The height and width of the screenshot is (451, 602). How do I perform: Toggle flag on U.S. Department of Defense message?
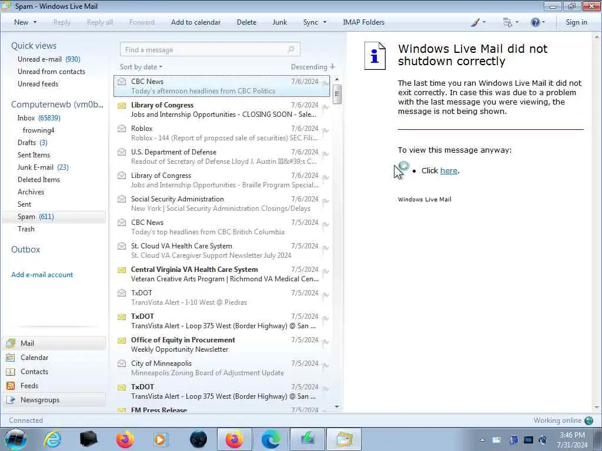tap(325, 154)
